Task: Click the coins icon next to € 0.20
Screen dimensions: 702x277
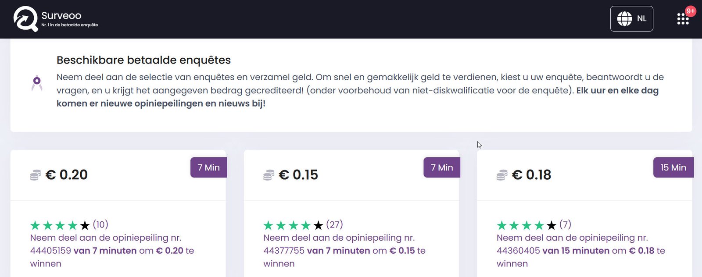Action: tap(36, 175)
